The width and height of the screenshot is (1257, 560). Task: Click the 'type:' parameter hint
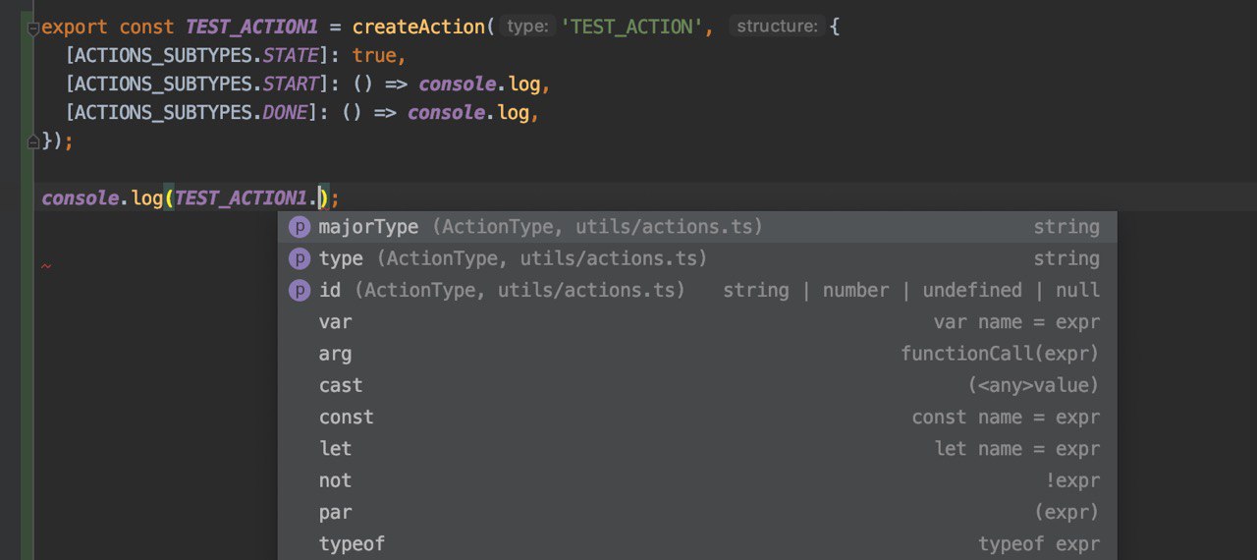click(527, 28)
